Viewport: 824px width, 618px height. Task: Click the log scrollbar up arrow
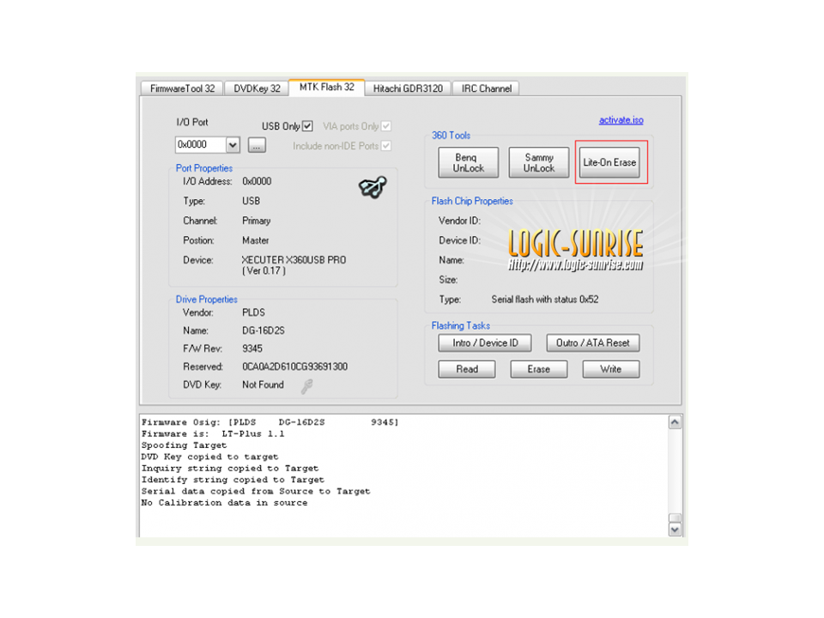675,422
